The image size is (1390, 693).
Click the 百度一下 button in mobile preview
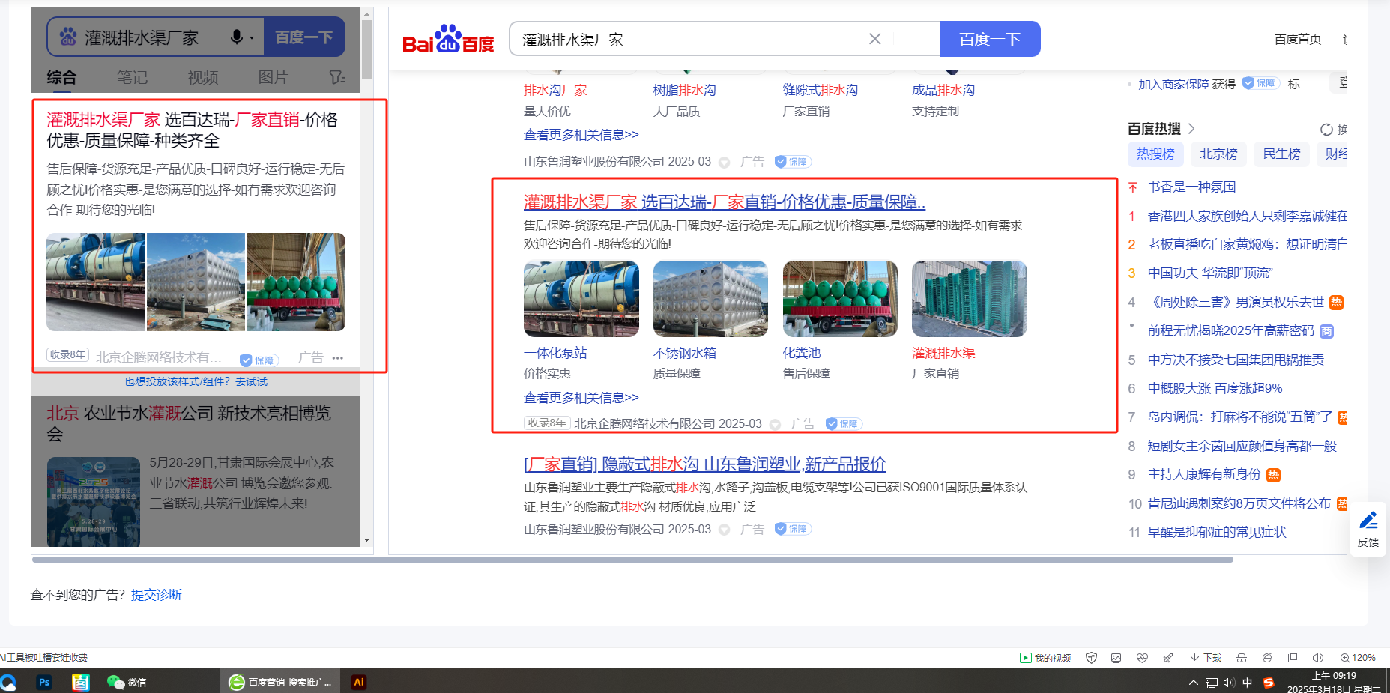303,37
